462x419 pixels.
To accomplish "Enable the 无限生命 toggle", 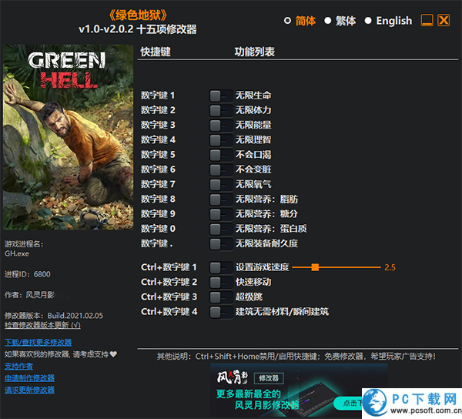I will (220, 96).
